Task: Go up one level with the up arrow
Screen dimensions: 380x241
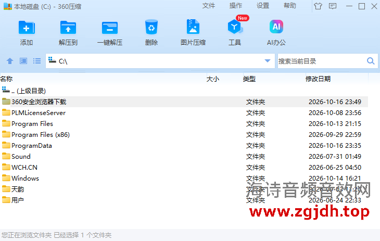Action: (10, 61)
